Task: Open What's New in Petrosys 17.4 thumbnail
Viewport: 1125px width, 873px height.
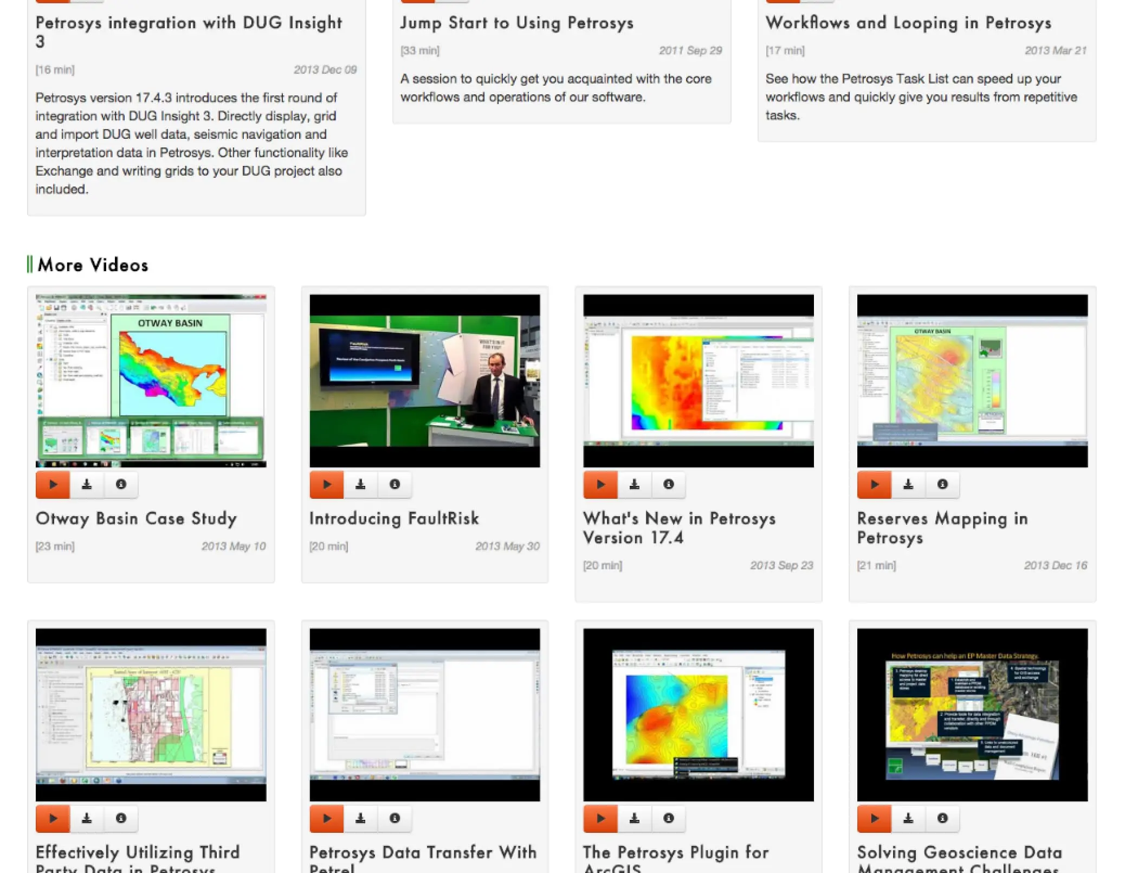Action: click(699, 381)
